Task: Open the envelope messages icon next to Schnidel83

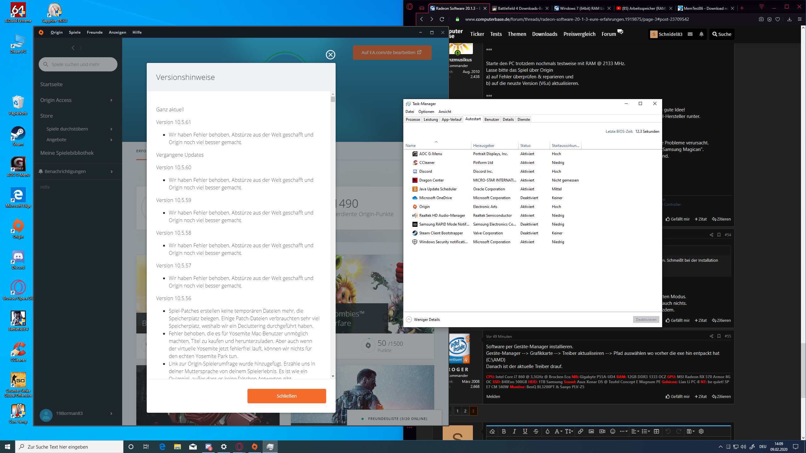Action: pos(690,34)
